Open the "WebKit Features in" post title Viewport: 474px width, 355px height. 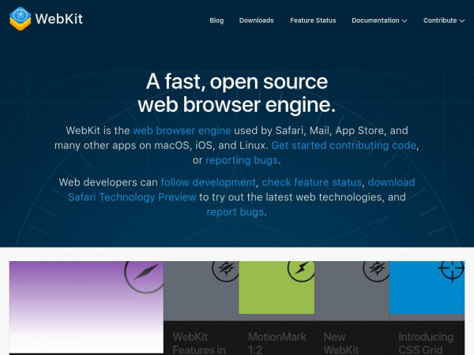[x=199, y=343]
